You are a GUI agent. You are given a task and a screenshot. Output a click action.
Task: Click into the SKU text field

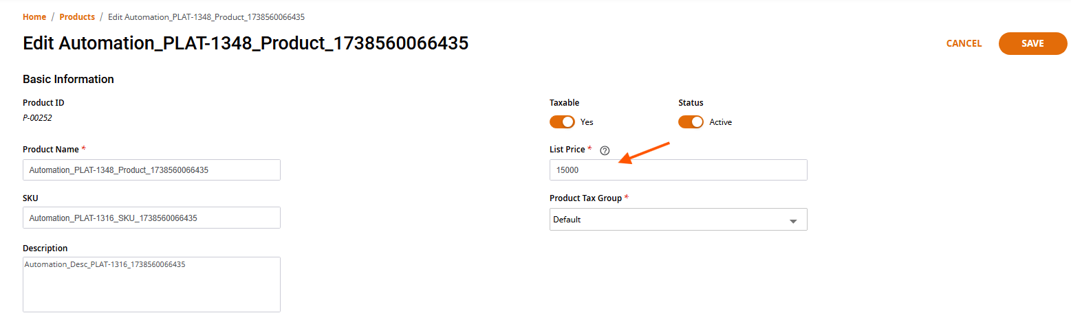tap(151, 218)
